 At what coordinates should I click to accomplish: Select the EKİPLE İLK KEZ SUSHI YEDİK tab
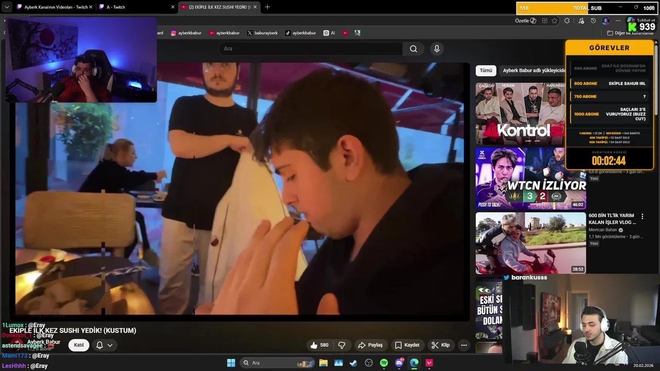219,7
